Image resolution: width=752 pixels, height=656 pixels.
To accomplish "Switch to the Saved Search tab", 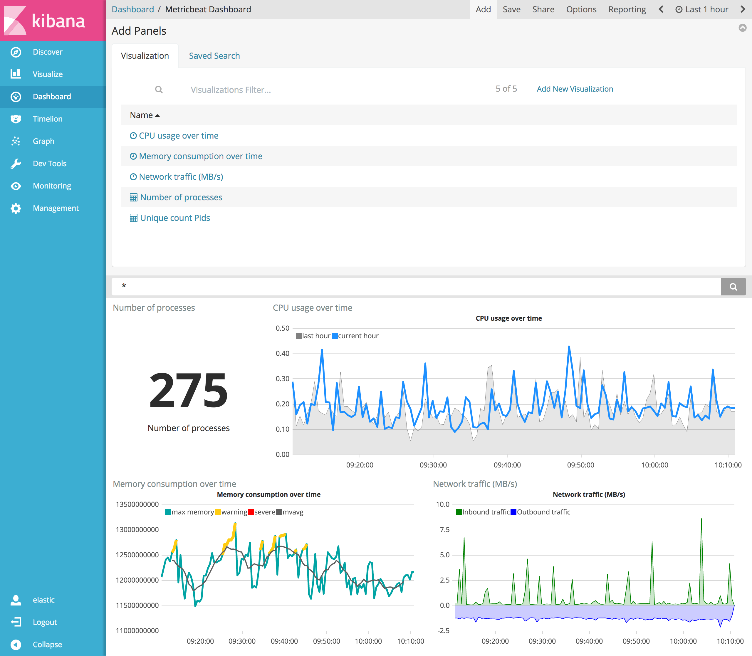I will (214, 56).
